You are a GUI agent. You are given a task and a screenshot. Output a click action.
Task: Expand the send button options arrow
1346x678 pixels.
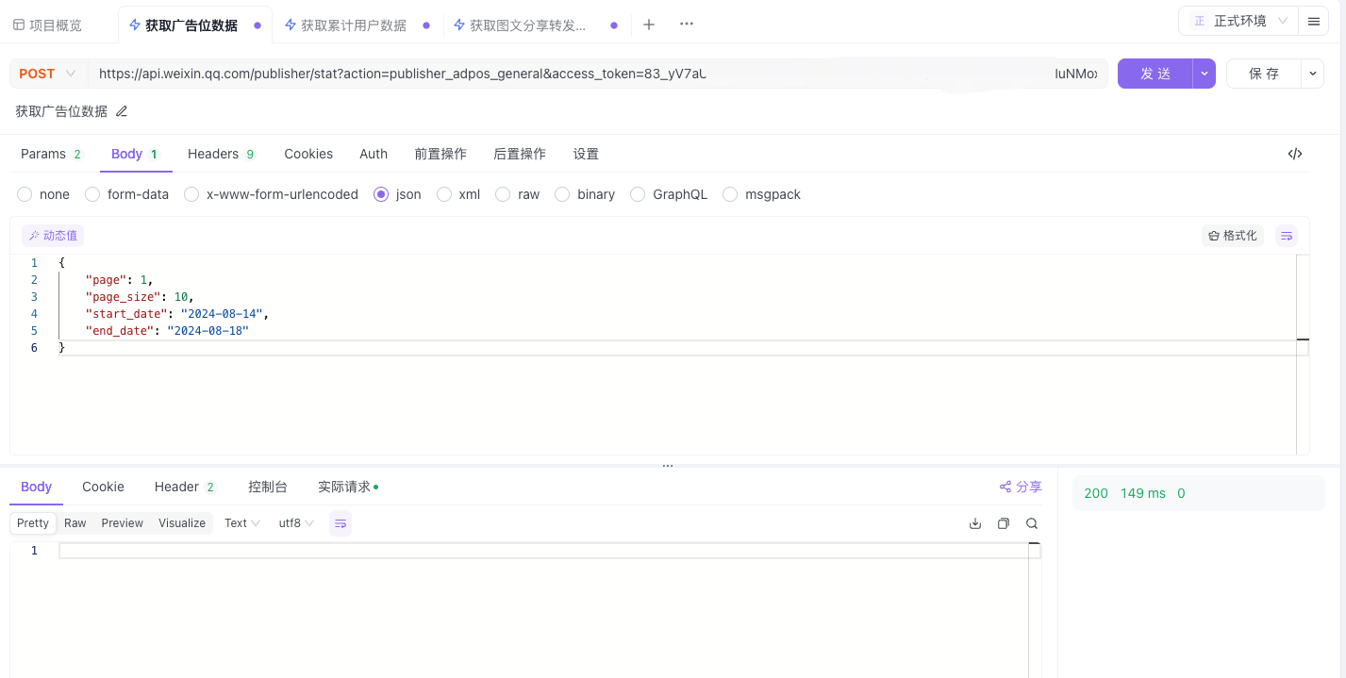[1204, 74]
